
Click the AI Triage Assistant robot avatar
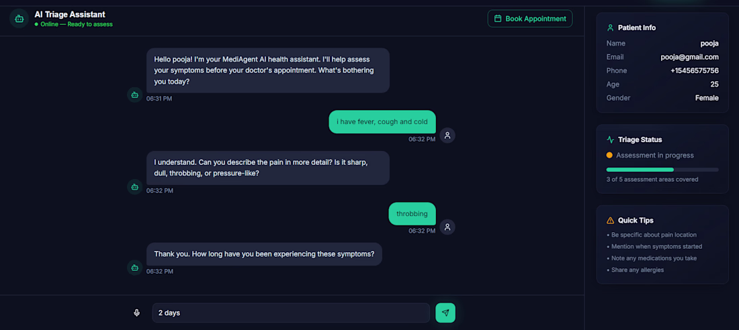point(19,19)
